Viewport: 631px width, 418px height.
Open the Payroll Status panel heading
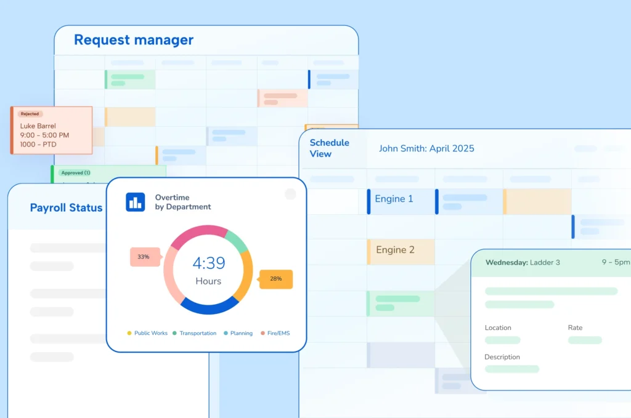tap(66, 208)
